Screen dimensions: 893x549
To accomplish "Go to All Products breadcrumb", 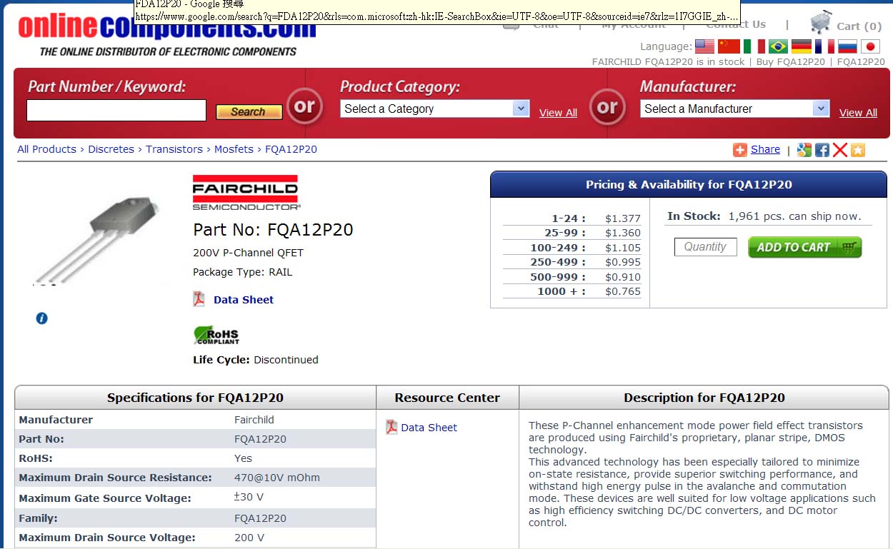I will pos(46,149).
